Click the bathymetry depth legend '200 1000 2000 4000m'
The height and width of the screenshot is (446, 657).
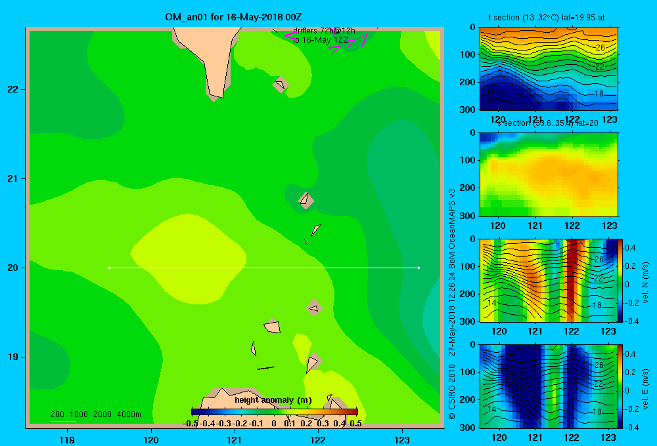point(95,415)
